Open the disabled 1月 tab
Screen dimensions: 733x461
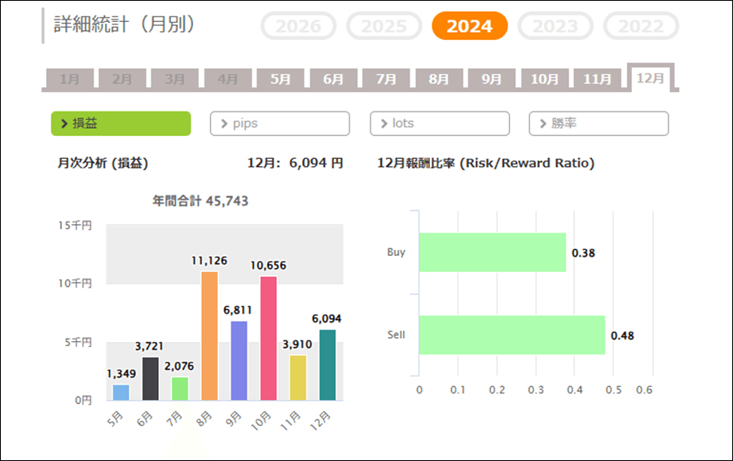tap(69, 79)
